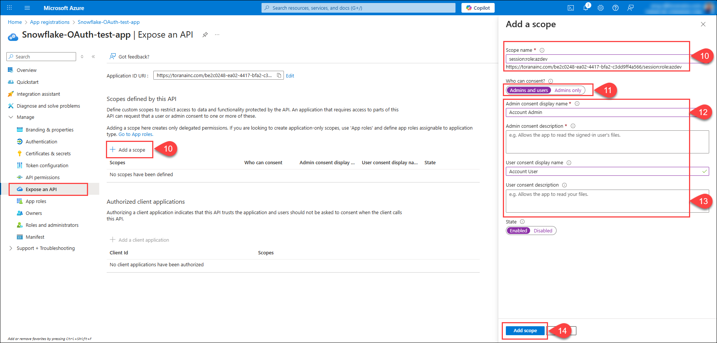Open API permissions in the sidebar
The height and width of the screenshot is (343, 717).
pos(43,177)
